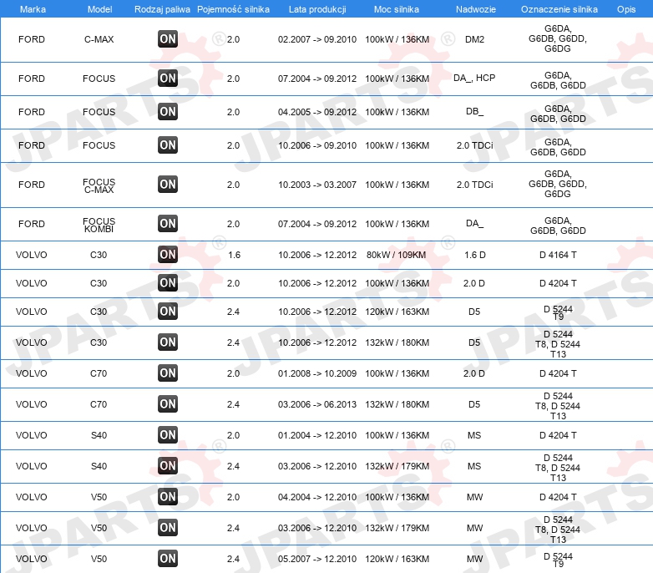Click the ON icon in the VOLVO C30 1.6 row
Viewport: 653px width, 573px height.
168,255
